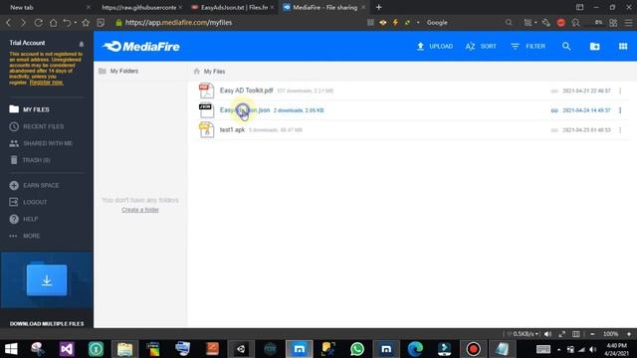
Task: Open Trash in the sidebar
Action: (30, 160)
